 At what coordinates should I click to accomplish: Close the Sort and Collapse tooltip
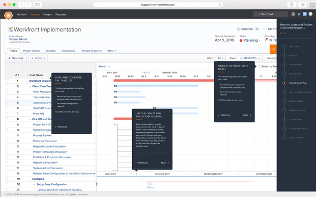[89, 75]
